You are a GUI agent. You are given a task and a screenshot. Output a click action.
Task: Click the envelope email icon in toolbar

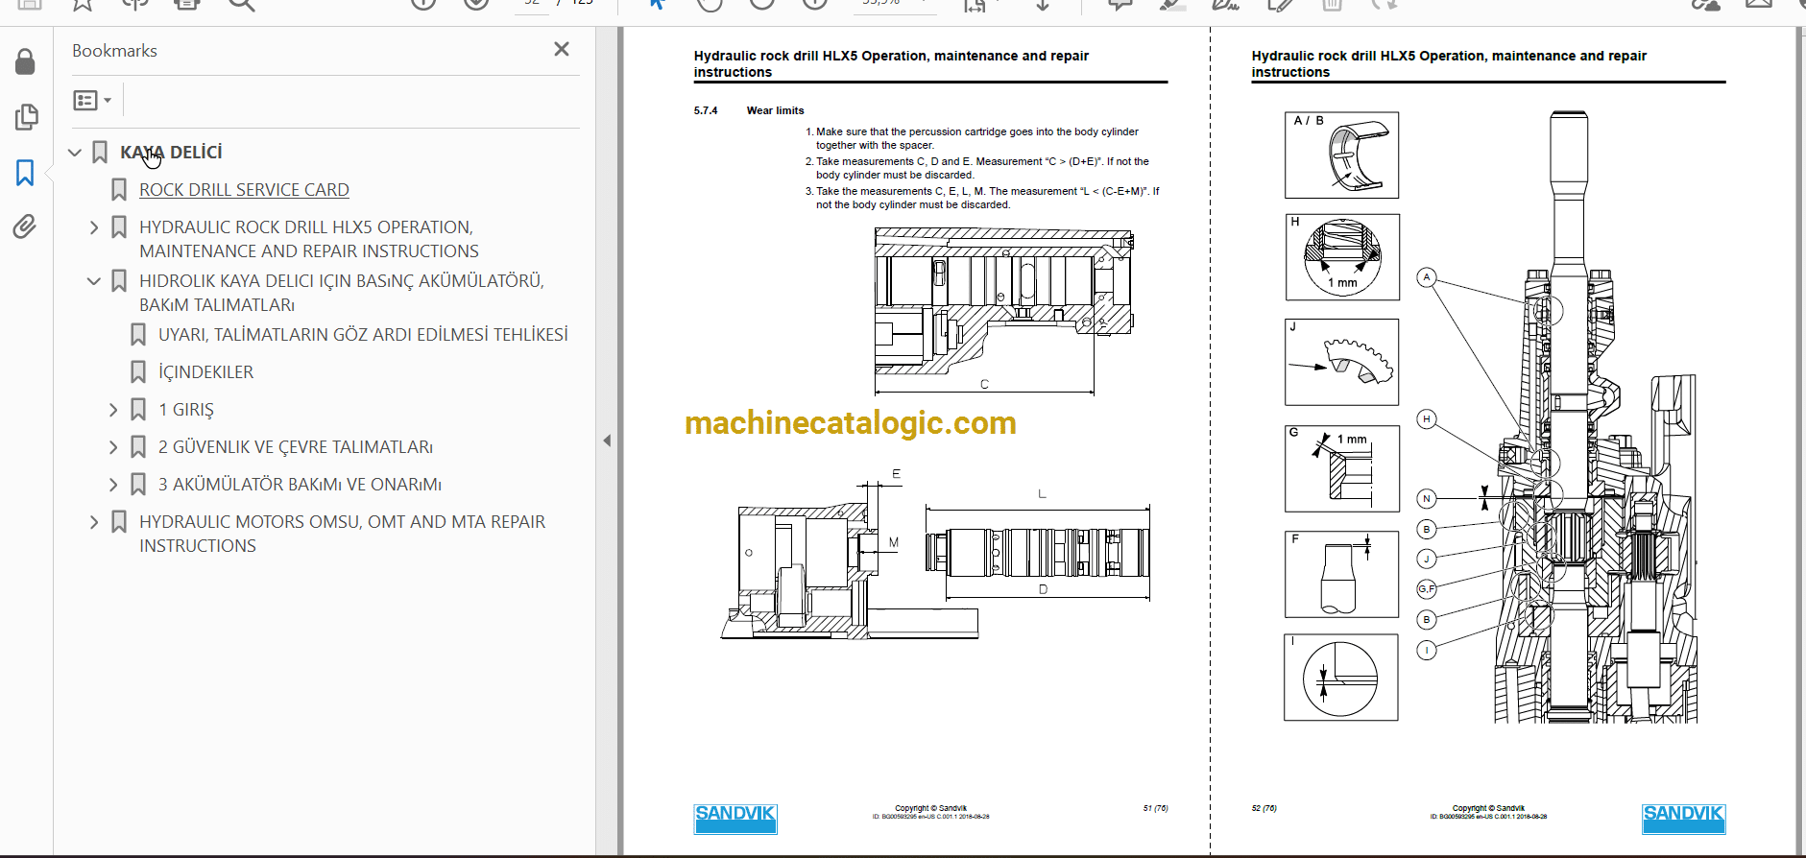click(1758, 5)
